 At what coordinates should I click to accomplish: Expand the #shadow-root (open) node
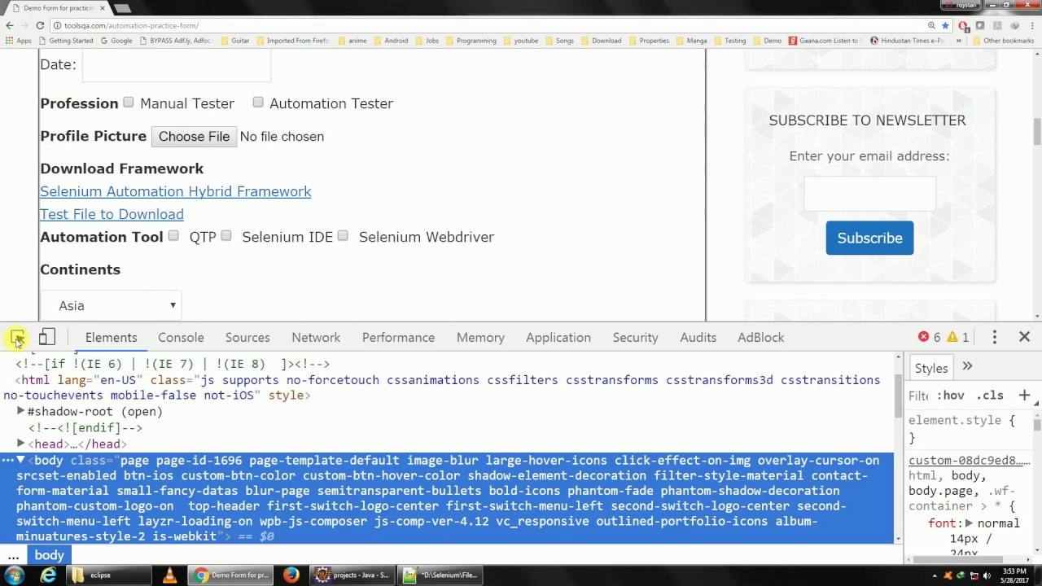[21, 412]
